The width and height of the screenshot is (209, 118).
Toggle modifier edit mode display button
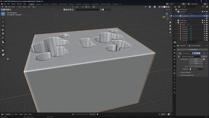click(195, 53)
